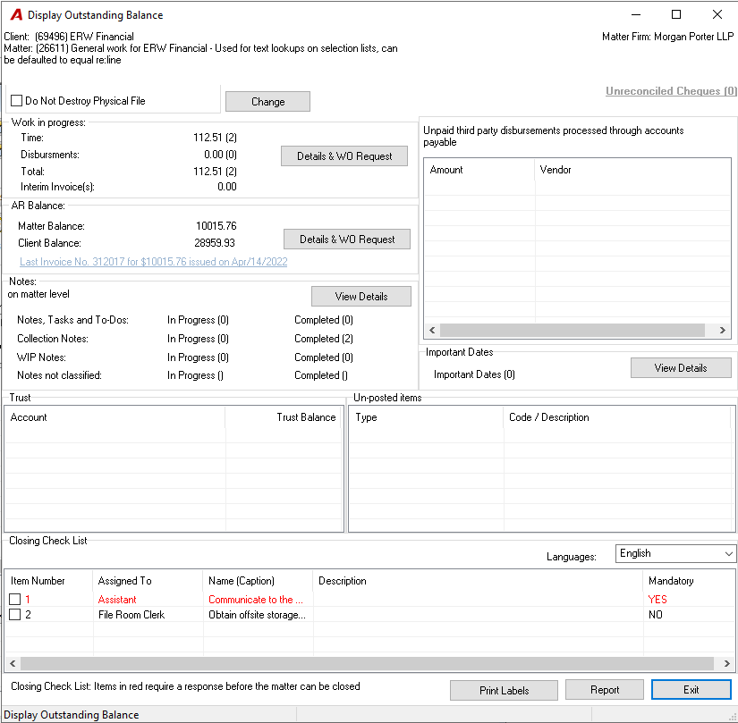Click right arrow of unpaid disbursements scrollbar
Image resolution: width=738 pixels, height=723 pixels.
click(723, 331)
